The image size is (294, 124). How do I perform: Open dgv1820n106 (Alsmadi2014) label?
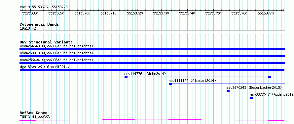point(45,67)
